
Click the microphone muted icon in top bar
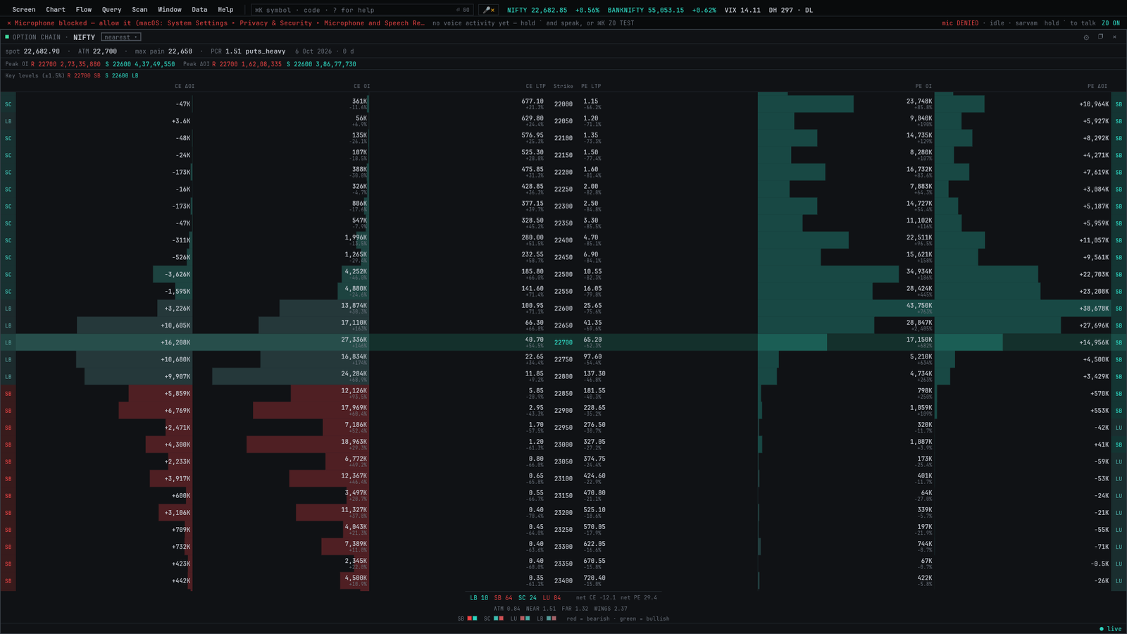(488, 10)
